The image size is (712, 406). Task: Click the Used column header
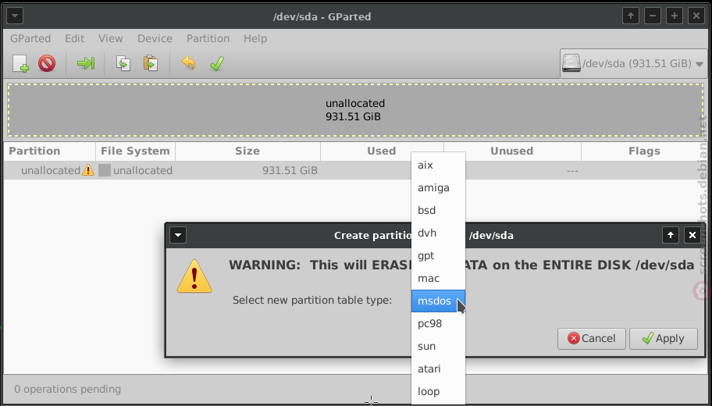coord(382,151)
